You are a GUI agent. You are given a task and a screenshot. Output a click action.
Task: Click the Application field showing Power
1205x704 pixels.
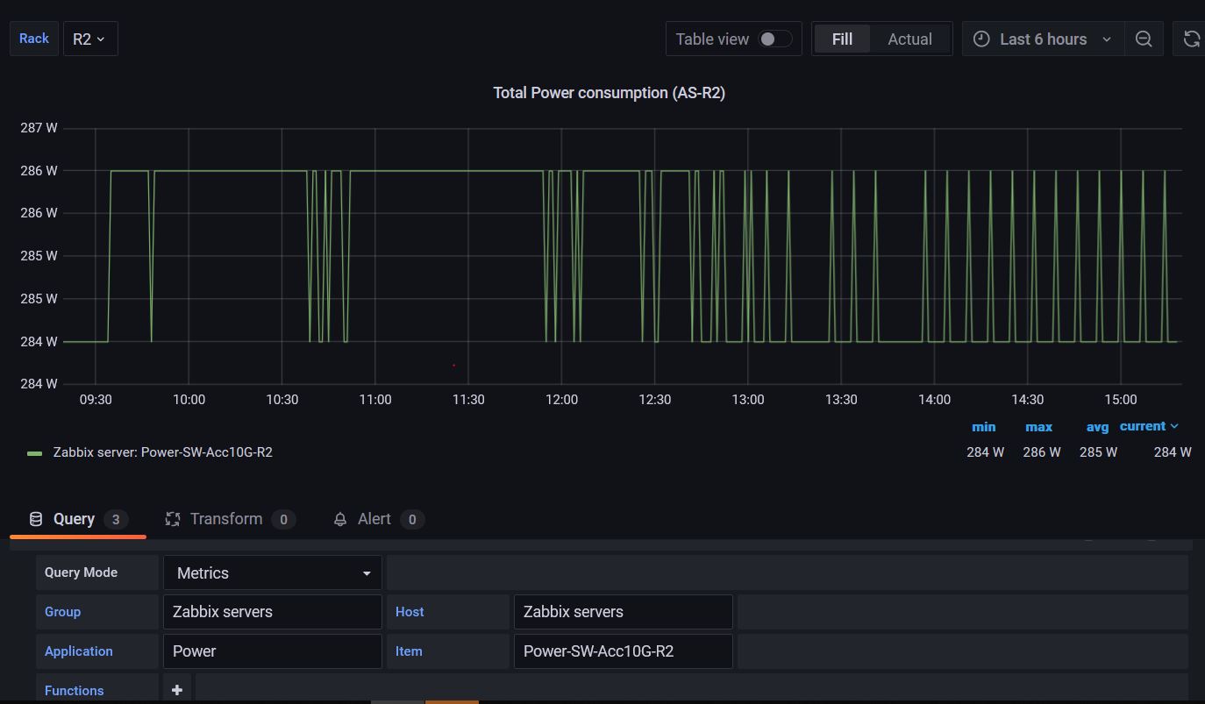272,651
